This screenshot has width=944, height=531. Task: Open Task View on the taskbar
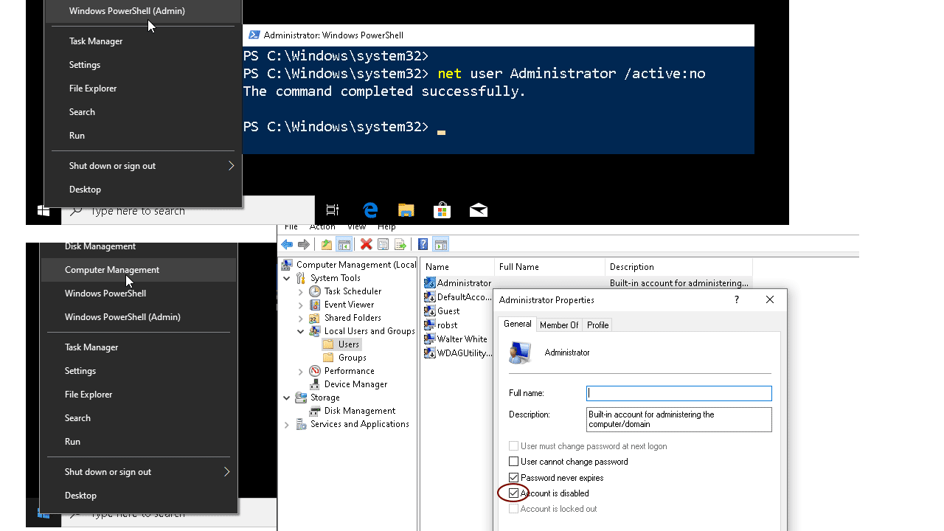333,210
